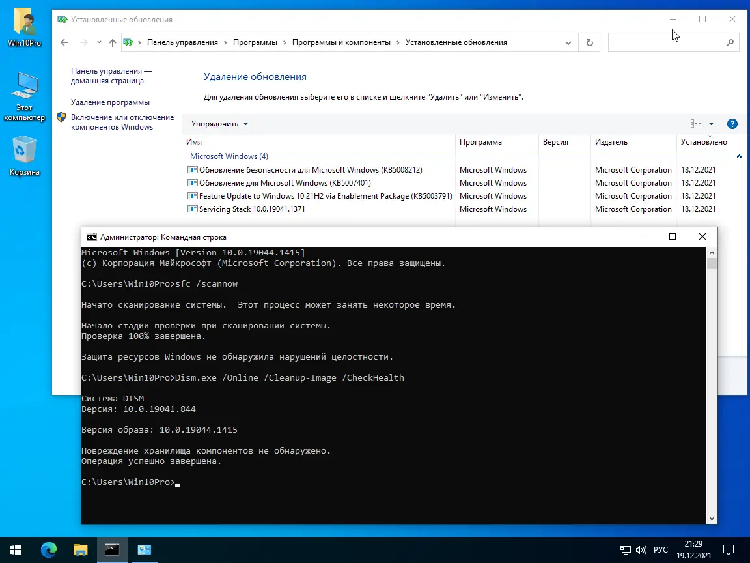Click the Установленные обновления title bar icon
Viewport: 750px width, 563px height.
62,20
